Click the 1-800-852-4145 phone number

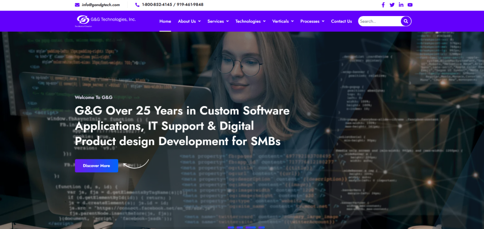156,5
